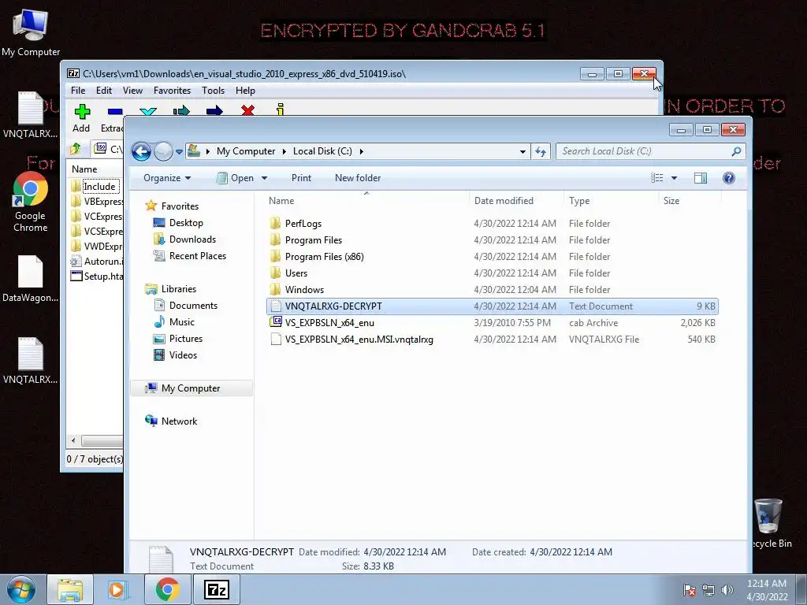
Task: Open the view options dropdown arrow
Action: pyautogui.click(x=675, y=178)
